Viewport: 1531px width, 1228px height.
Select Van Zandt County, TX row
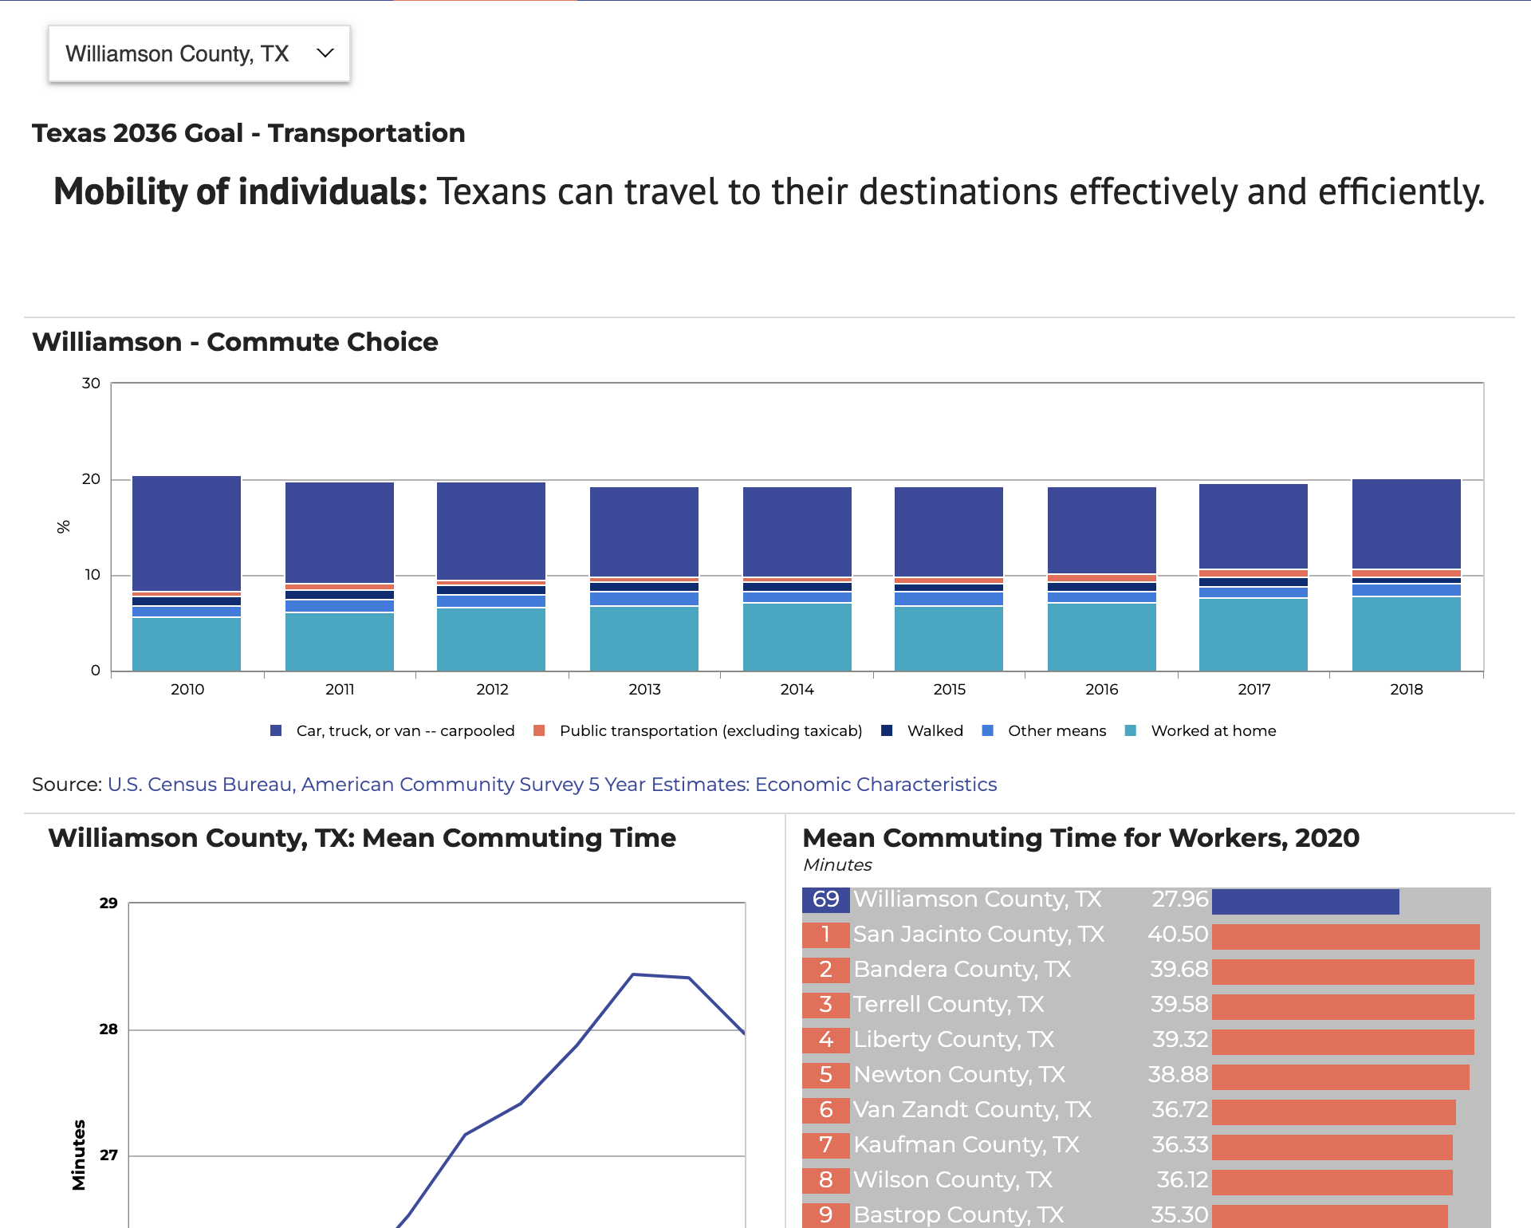tap(972, 1110)
